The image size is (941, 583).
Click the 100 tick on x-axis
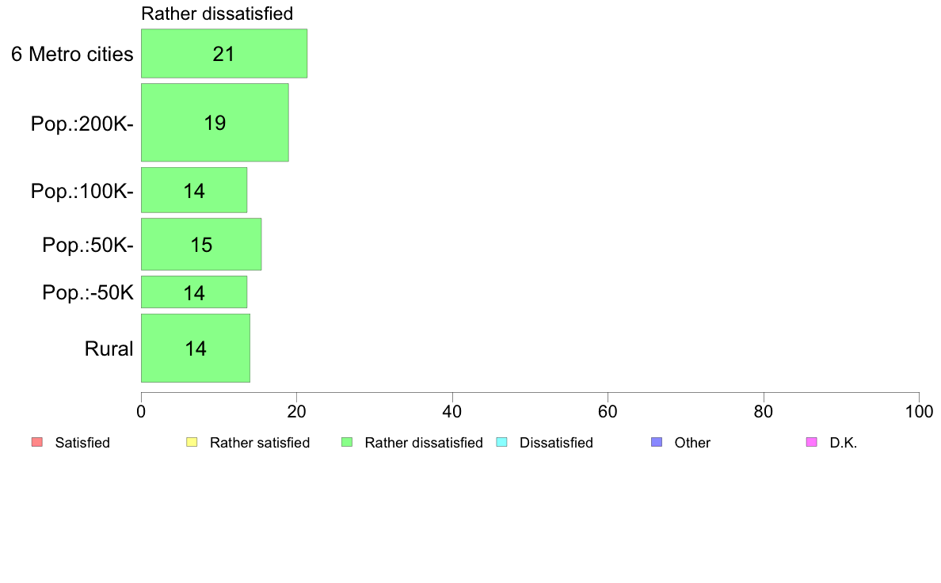[x=920, y=411]
